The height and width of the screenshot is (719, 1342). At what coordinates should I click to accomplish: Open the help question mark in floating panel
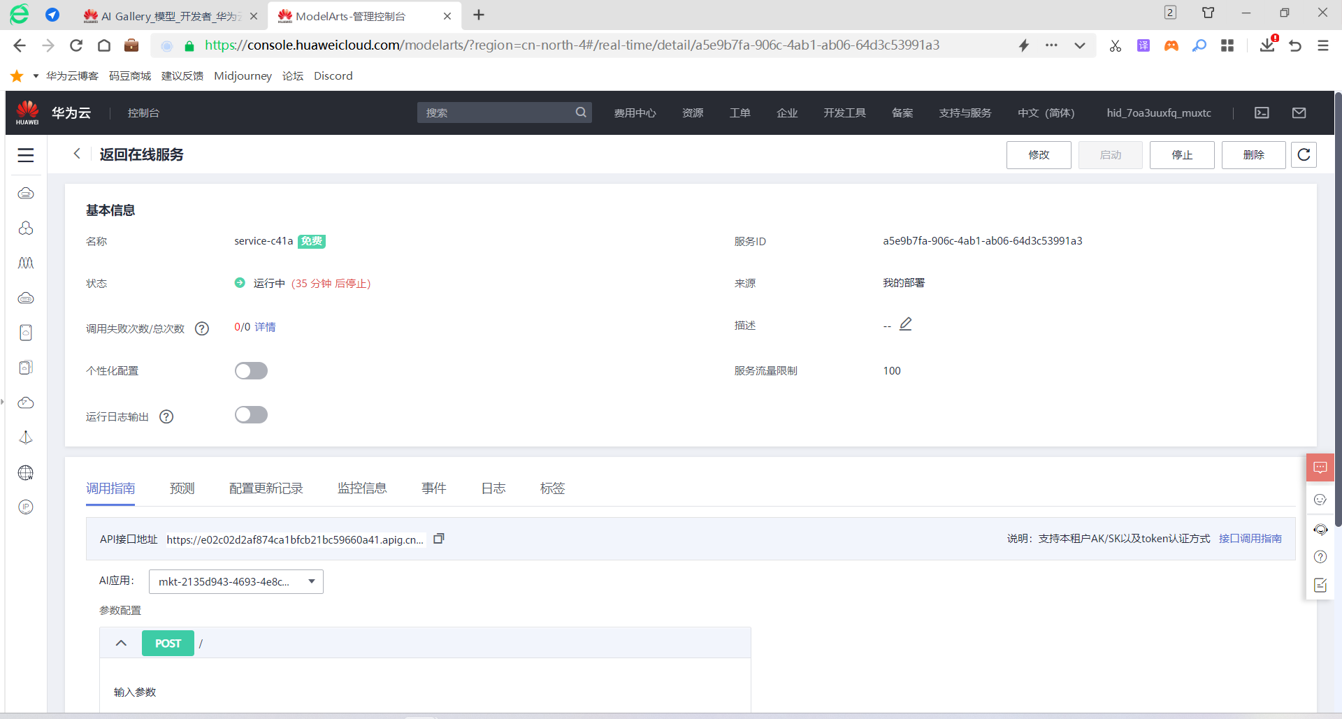(x=1320, y=557)
